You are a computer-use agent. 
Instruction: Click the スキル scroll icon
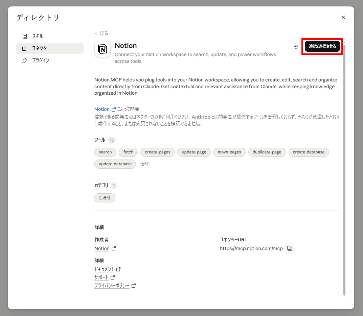(x=25, y=36)
